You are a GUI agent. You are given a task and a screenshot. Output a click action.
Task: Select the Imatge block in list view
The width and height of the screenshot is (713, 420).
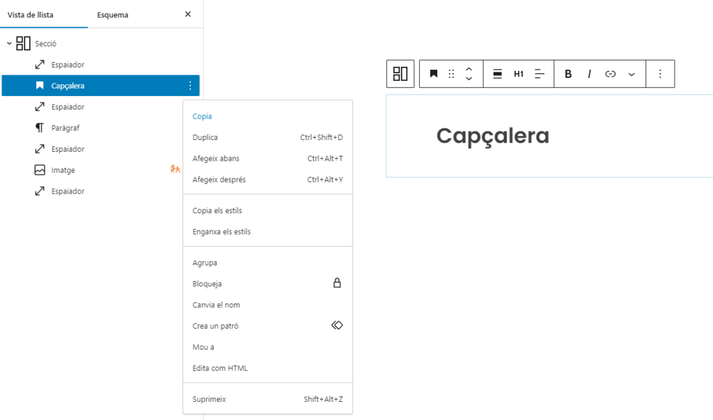[63, 170]
